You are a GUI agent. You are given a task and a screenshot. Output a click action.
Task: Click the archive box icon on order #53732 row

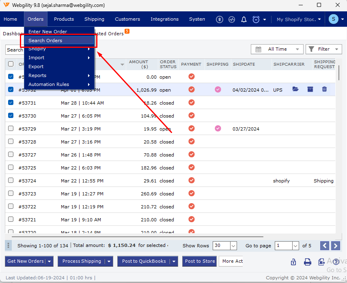[x=310, y=89]
